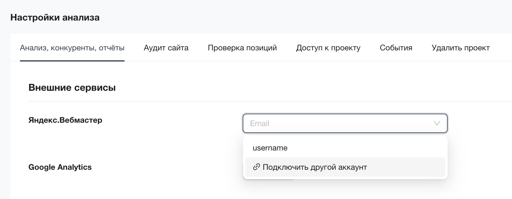Click the underline indicator beneath the active tab
Screen dimensions: 512x199
[x=72, y=61]
